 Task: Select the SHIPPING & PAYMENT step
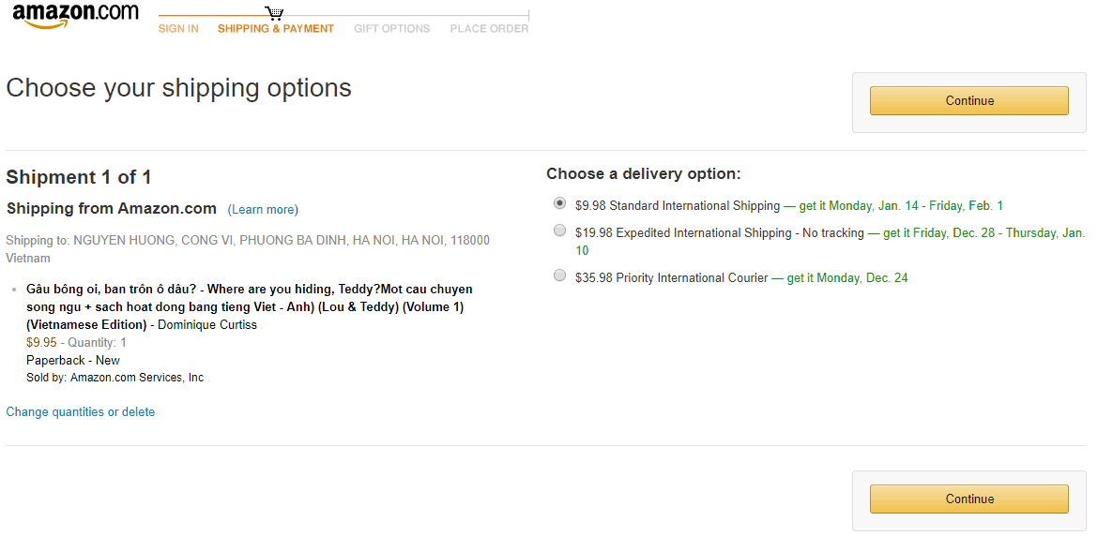[x=276, y=29]
